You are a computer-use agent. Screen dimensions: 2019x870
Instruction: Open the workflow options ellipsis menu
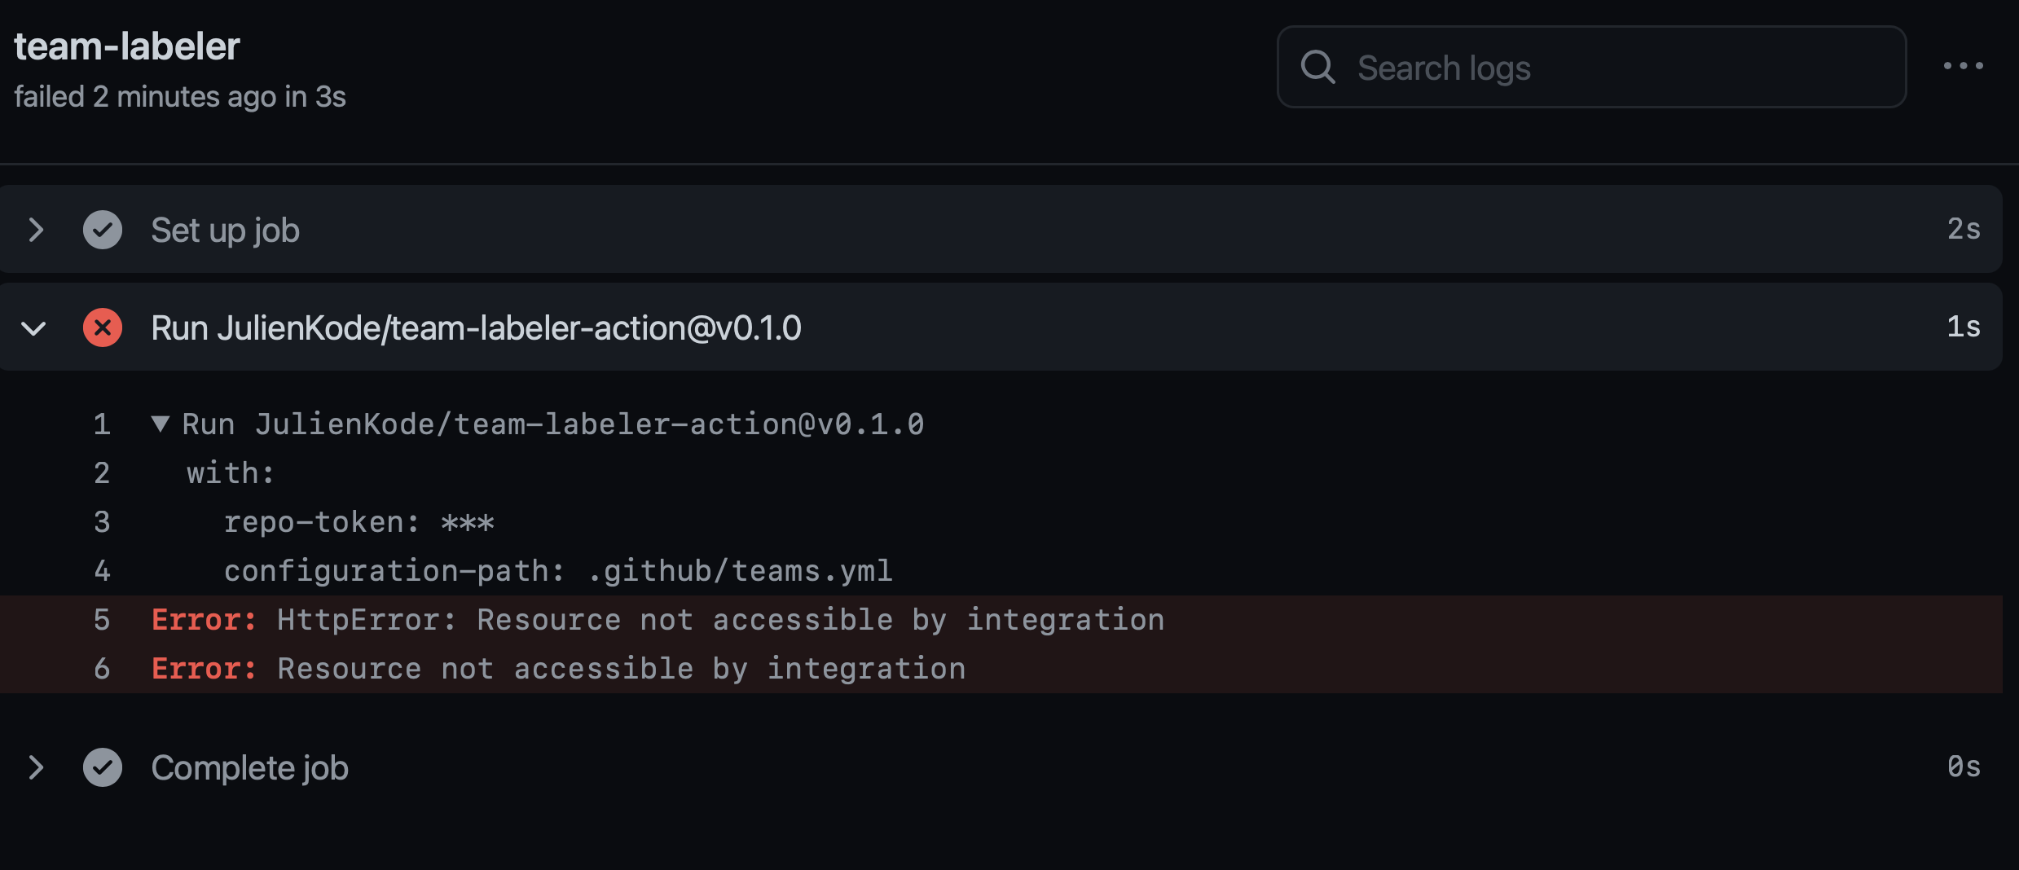click(x=1964, y=66)
